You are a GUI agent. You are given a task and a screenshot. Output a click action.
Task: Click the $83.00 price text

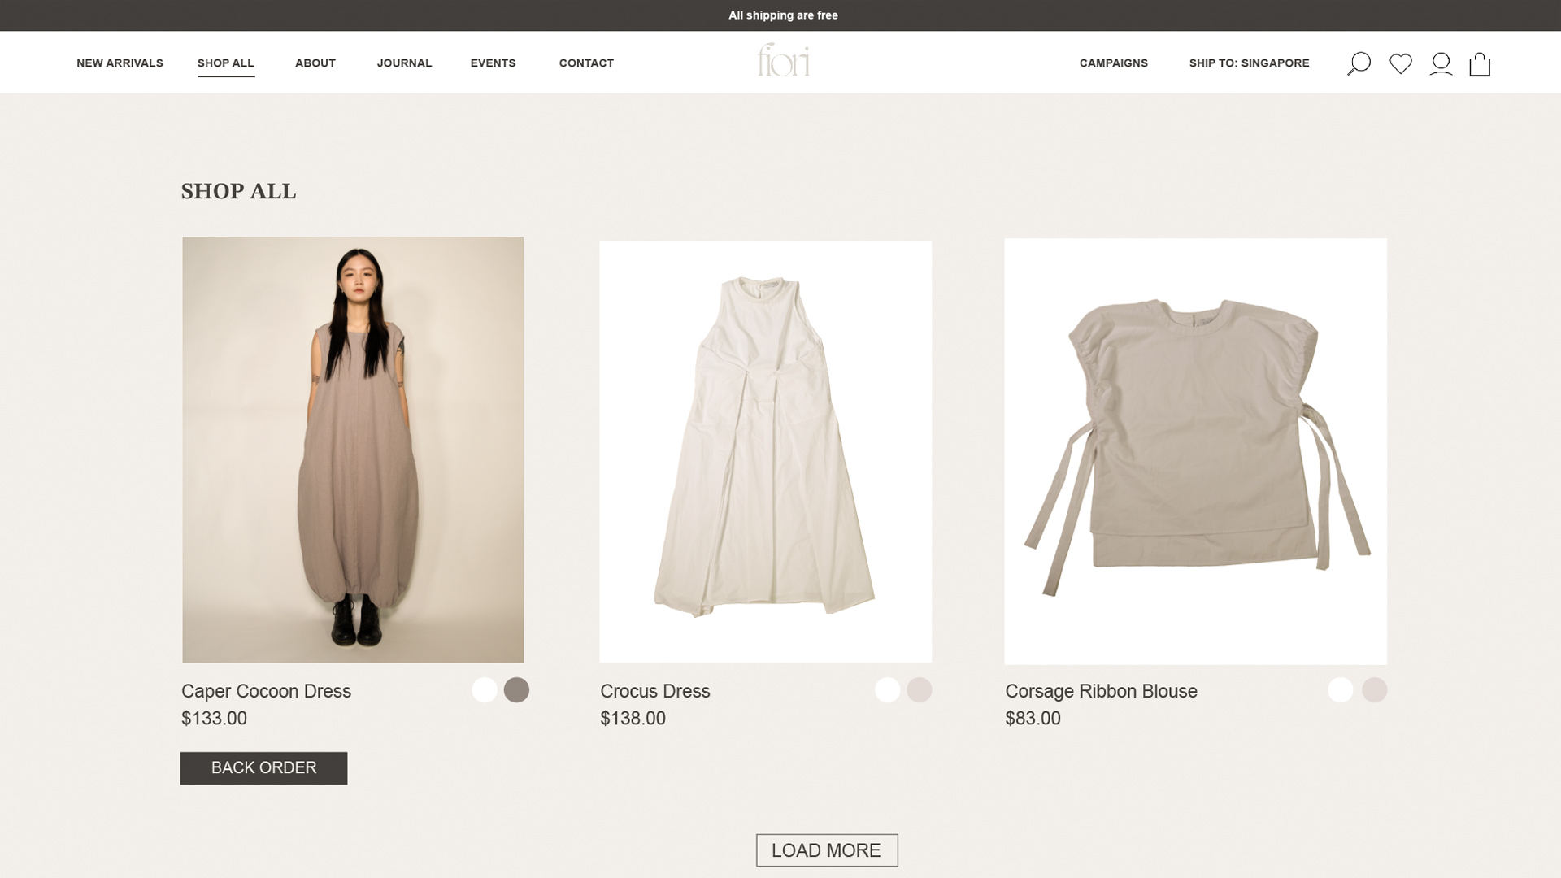[x=1033, y=719]
